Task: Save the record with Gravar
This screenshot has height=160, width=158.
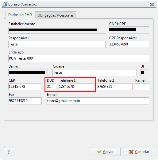Action: point(105,152)
